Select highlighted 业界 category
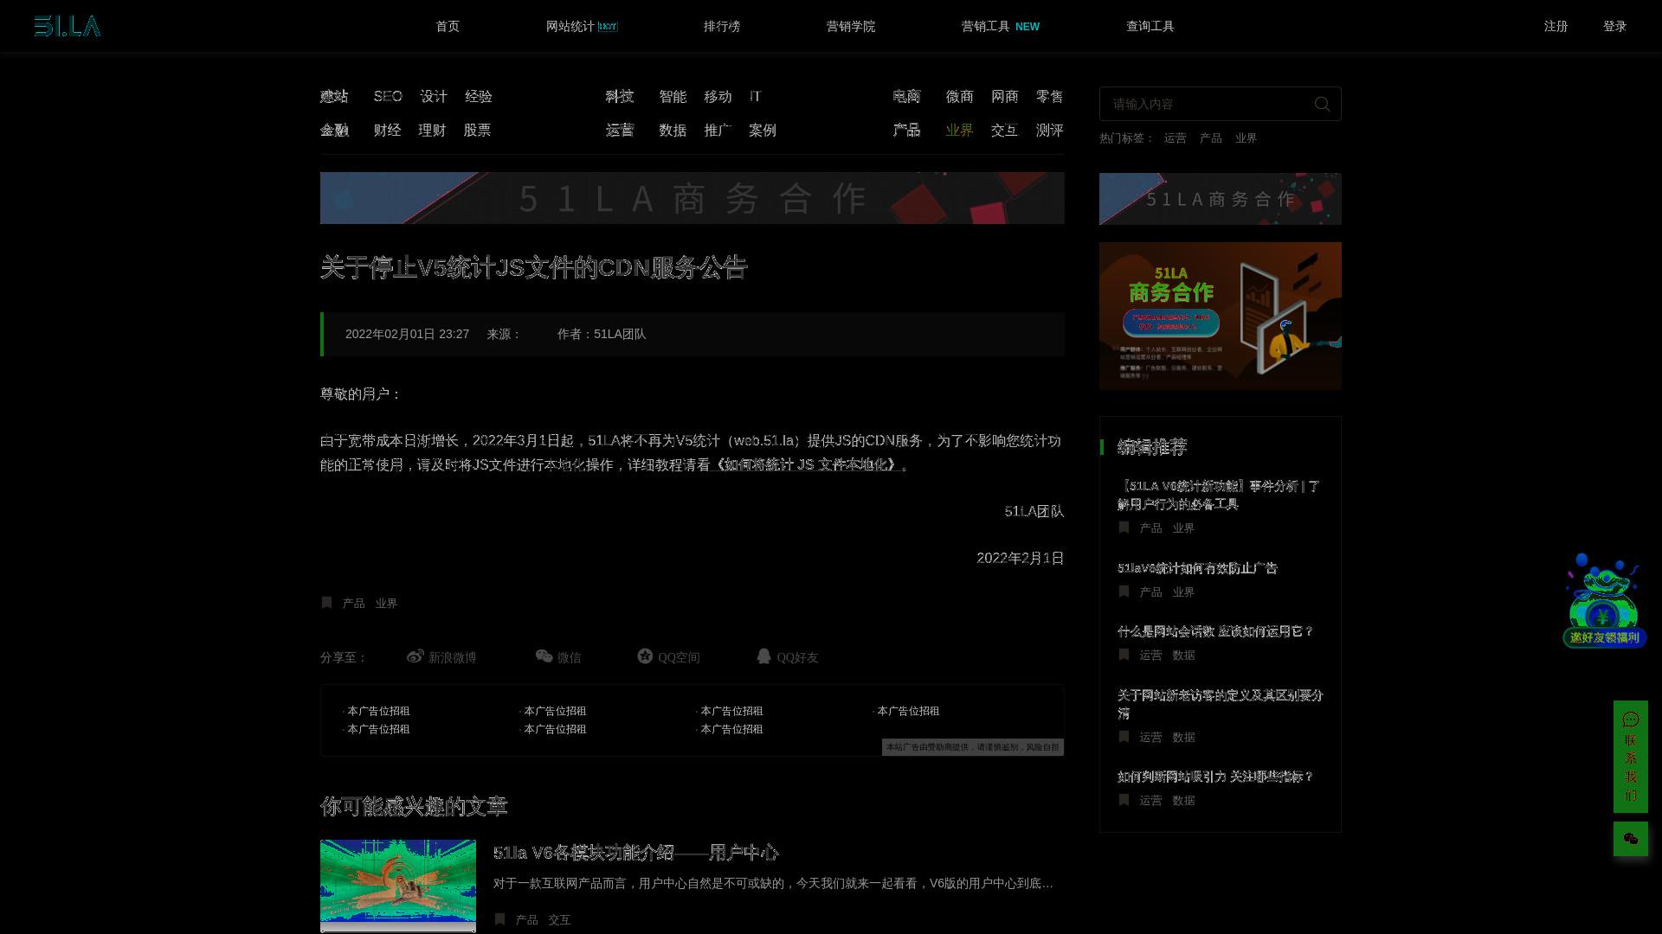Viewport: 1662px width, 934px height. coord(959,130)
